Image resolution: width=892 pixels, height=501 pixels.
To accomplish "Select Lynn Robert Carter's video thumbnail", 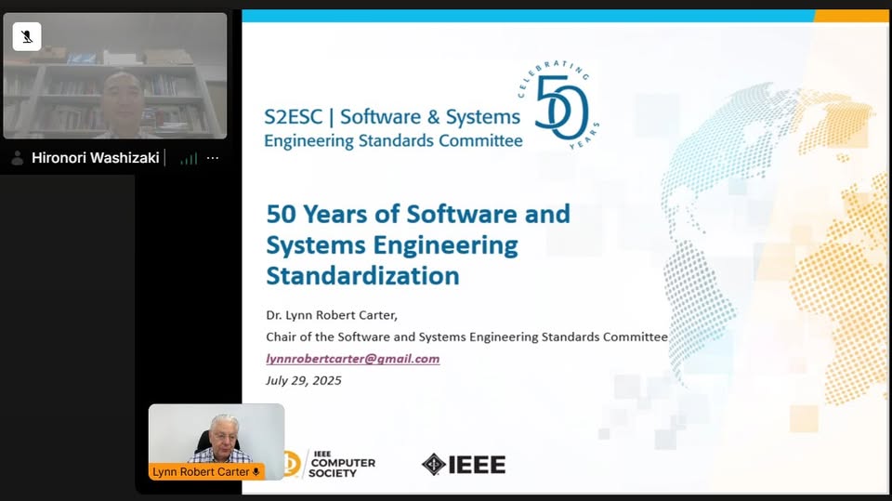I will point(216,442).
